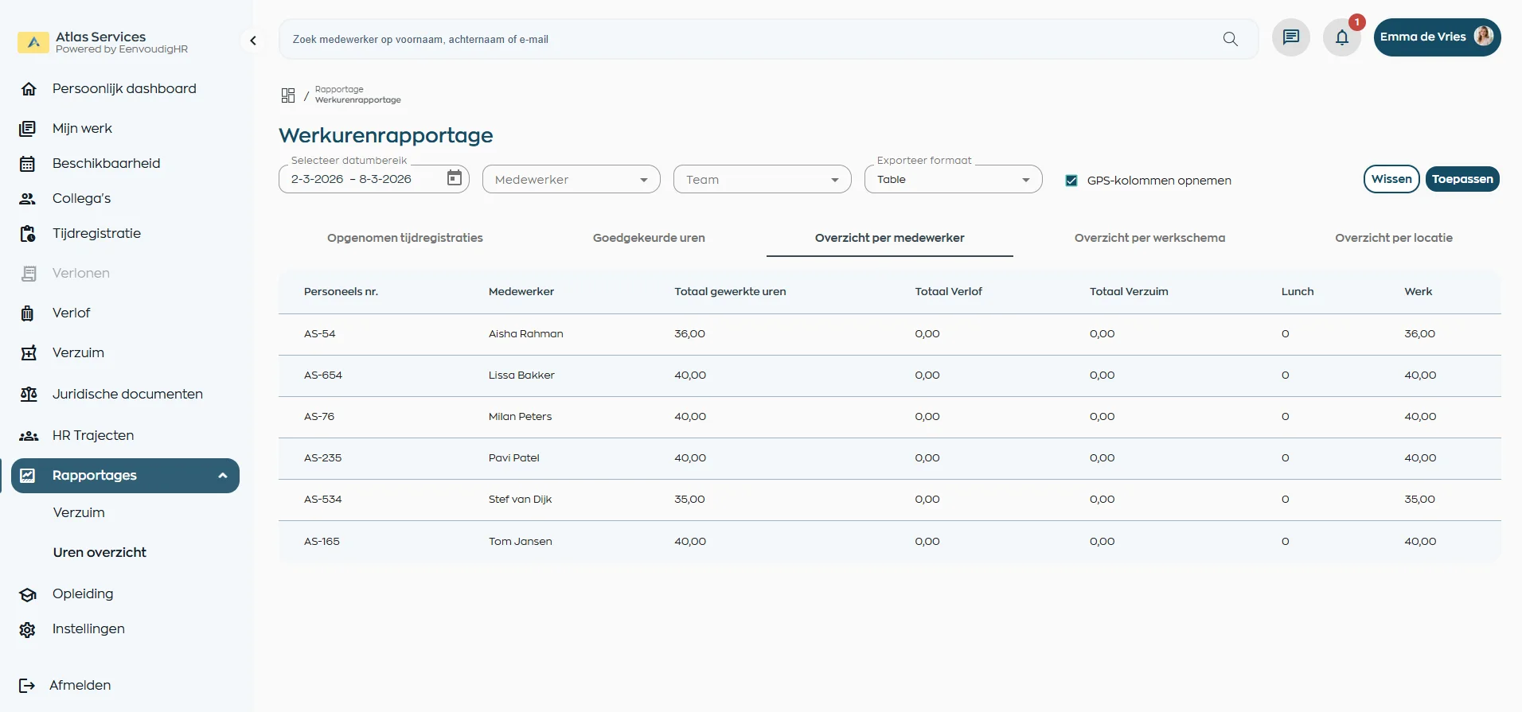The width and height of the screenshot is (1522, 712).
Task: Click the Verlonen receipt icon
Action: coord(29,274)
